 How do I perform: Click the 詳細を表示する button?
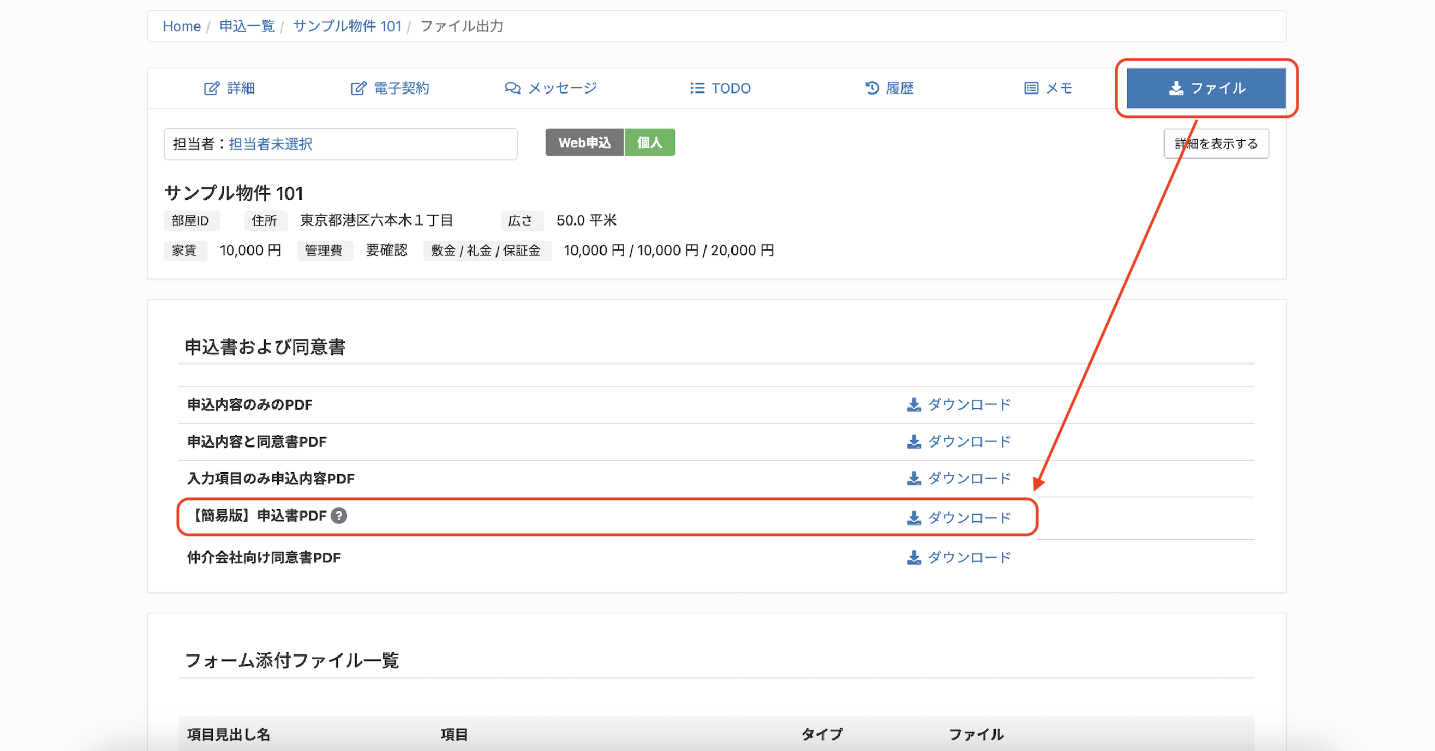1216,144
